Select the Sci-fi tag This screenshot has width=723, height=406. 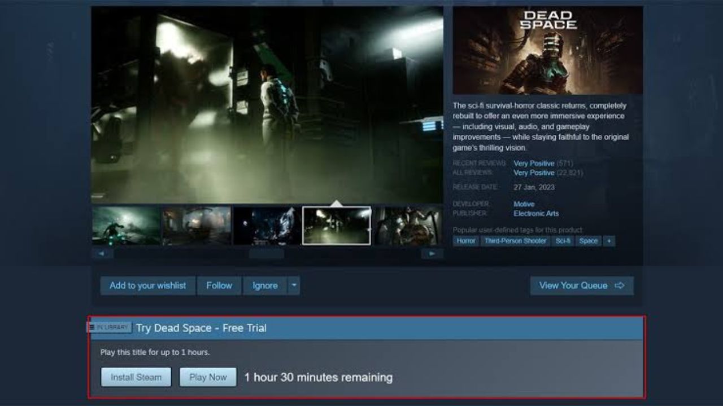pos(563,241)
